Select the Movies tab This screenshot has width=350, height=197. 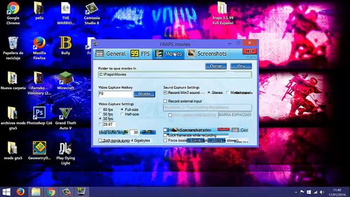click(168, 54)
